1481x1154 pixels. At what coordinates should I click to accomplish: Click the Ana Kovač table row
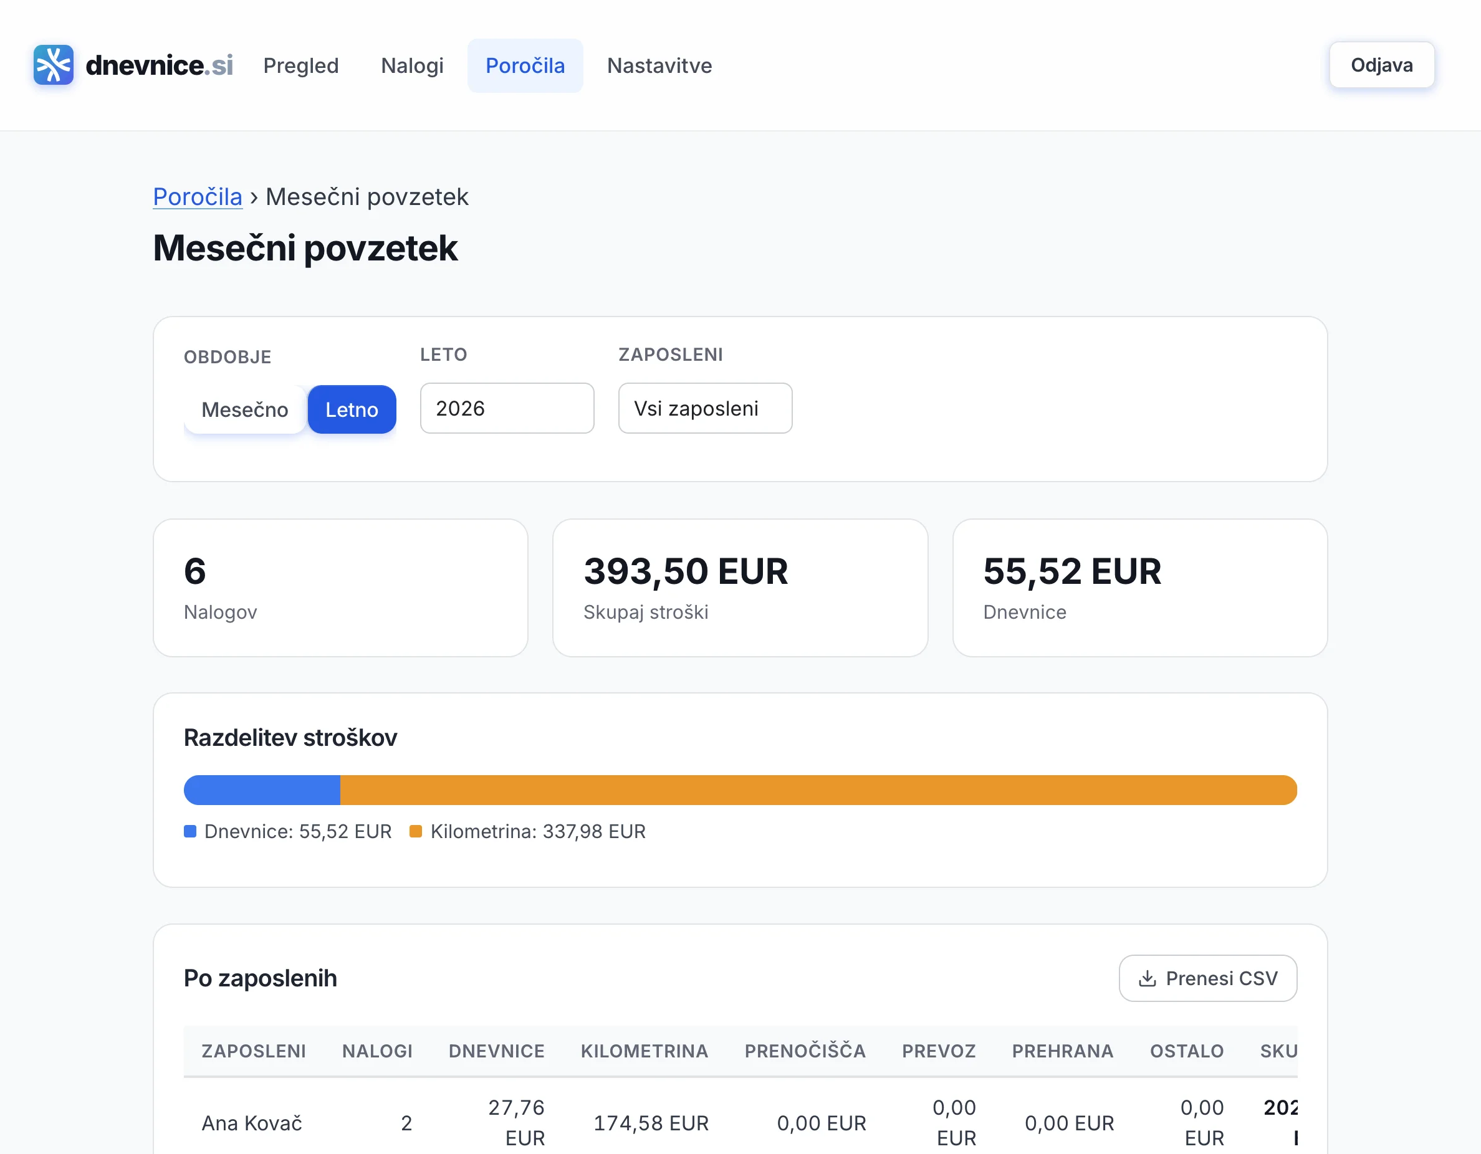click(251, 1123)
